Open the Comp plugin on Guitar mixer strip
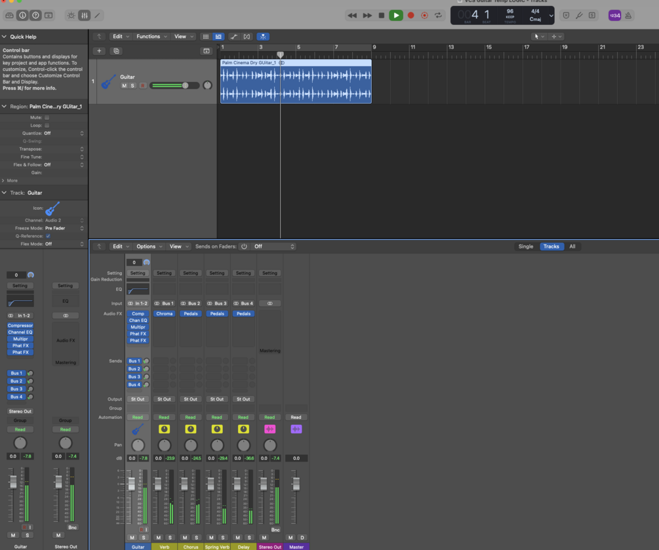 138,313
